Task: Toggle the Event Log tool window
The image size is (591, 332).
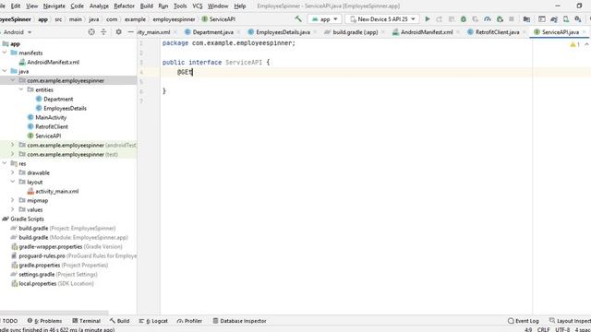Action: (524, 321)
